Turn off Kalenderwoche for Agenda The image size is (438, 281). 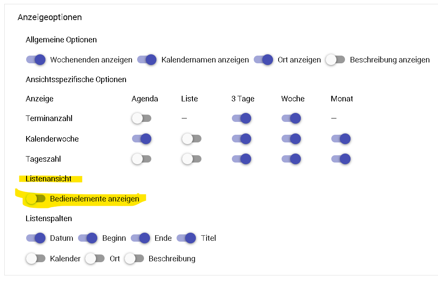click(x=141, y=139)
